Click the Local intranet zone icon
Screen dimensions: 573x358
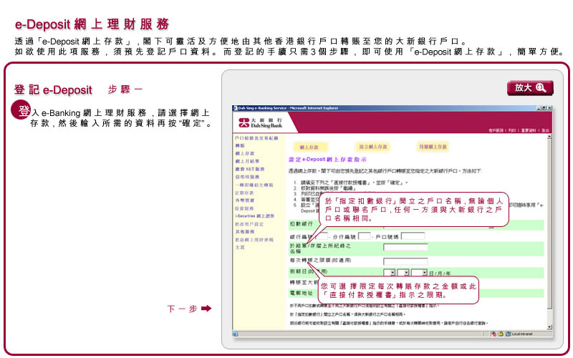coord(508,334)
